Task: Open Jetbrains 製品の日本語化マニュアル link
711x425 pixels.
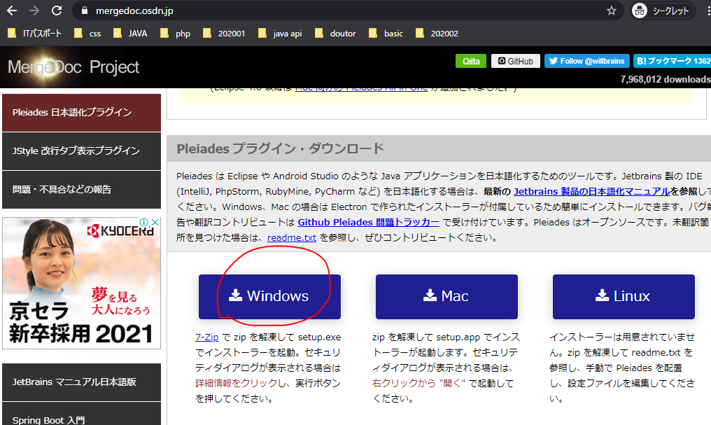Action: [592, 191]
